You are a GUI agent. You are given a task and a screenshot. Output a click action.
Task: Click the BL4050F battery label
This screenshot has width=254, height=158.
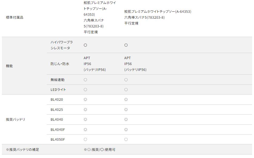click(58, 139)
